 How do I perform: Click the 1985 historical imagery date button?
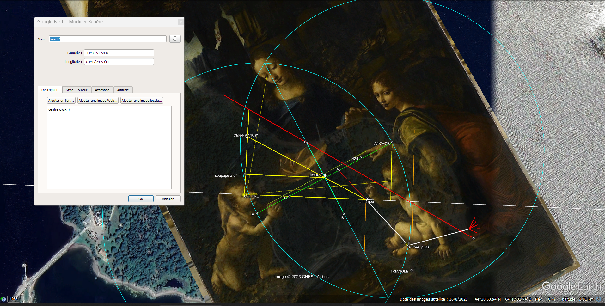tap(14, 299)
